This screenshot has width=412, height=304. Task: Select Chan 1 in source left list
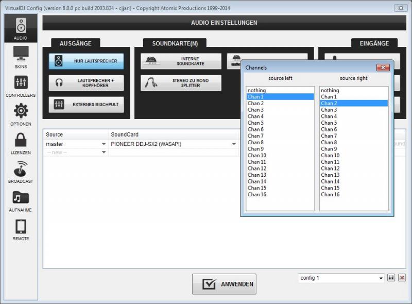point(280,97)
